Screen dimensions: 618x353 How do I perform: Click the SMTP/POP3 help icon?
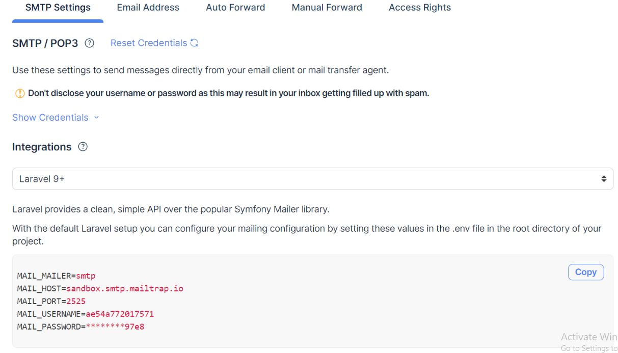coord(89,43)
